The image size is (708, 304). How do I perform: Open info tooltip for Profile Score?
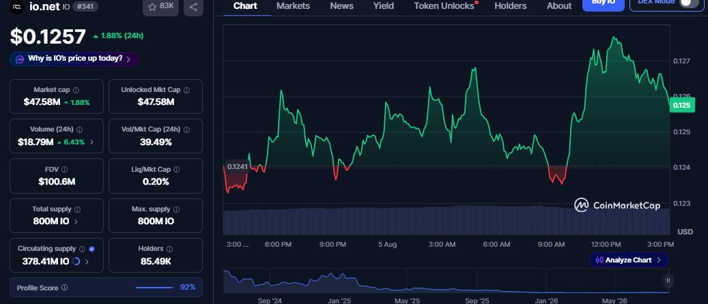tap(65, 288)
